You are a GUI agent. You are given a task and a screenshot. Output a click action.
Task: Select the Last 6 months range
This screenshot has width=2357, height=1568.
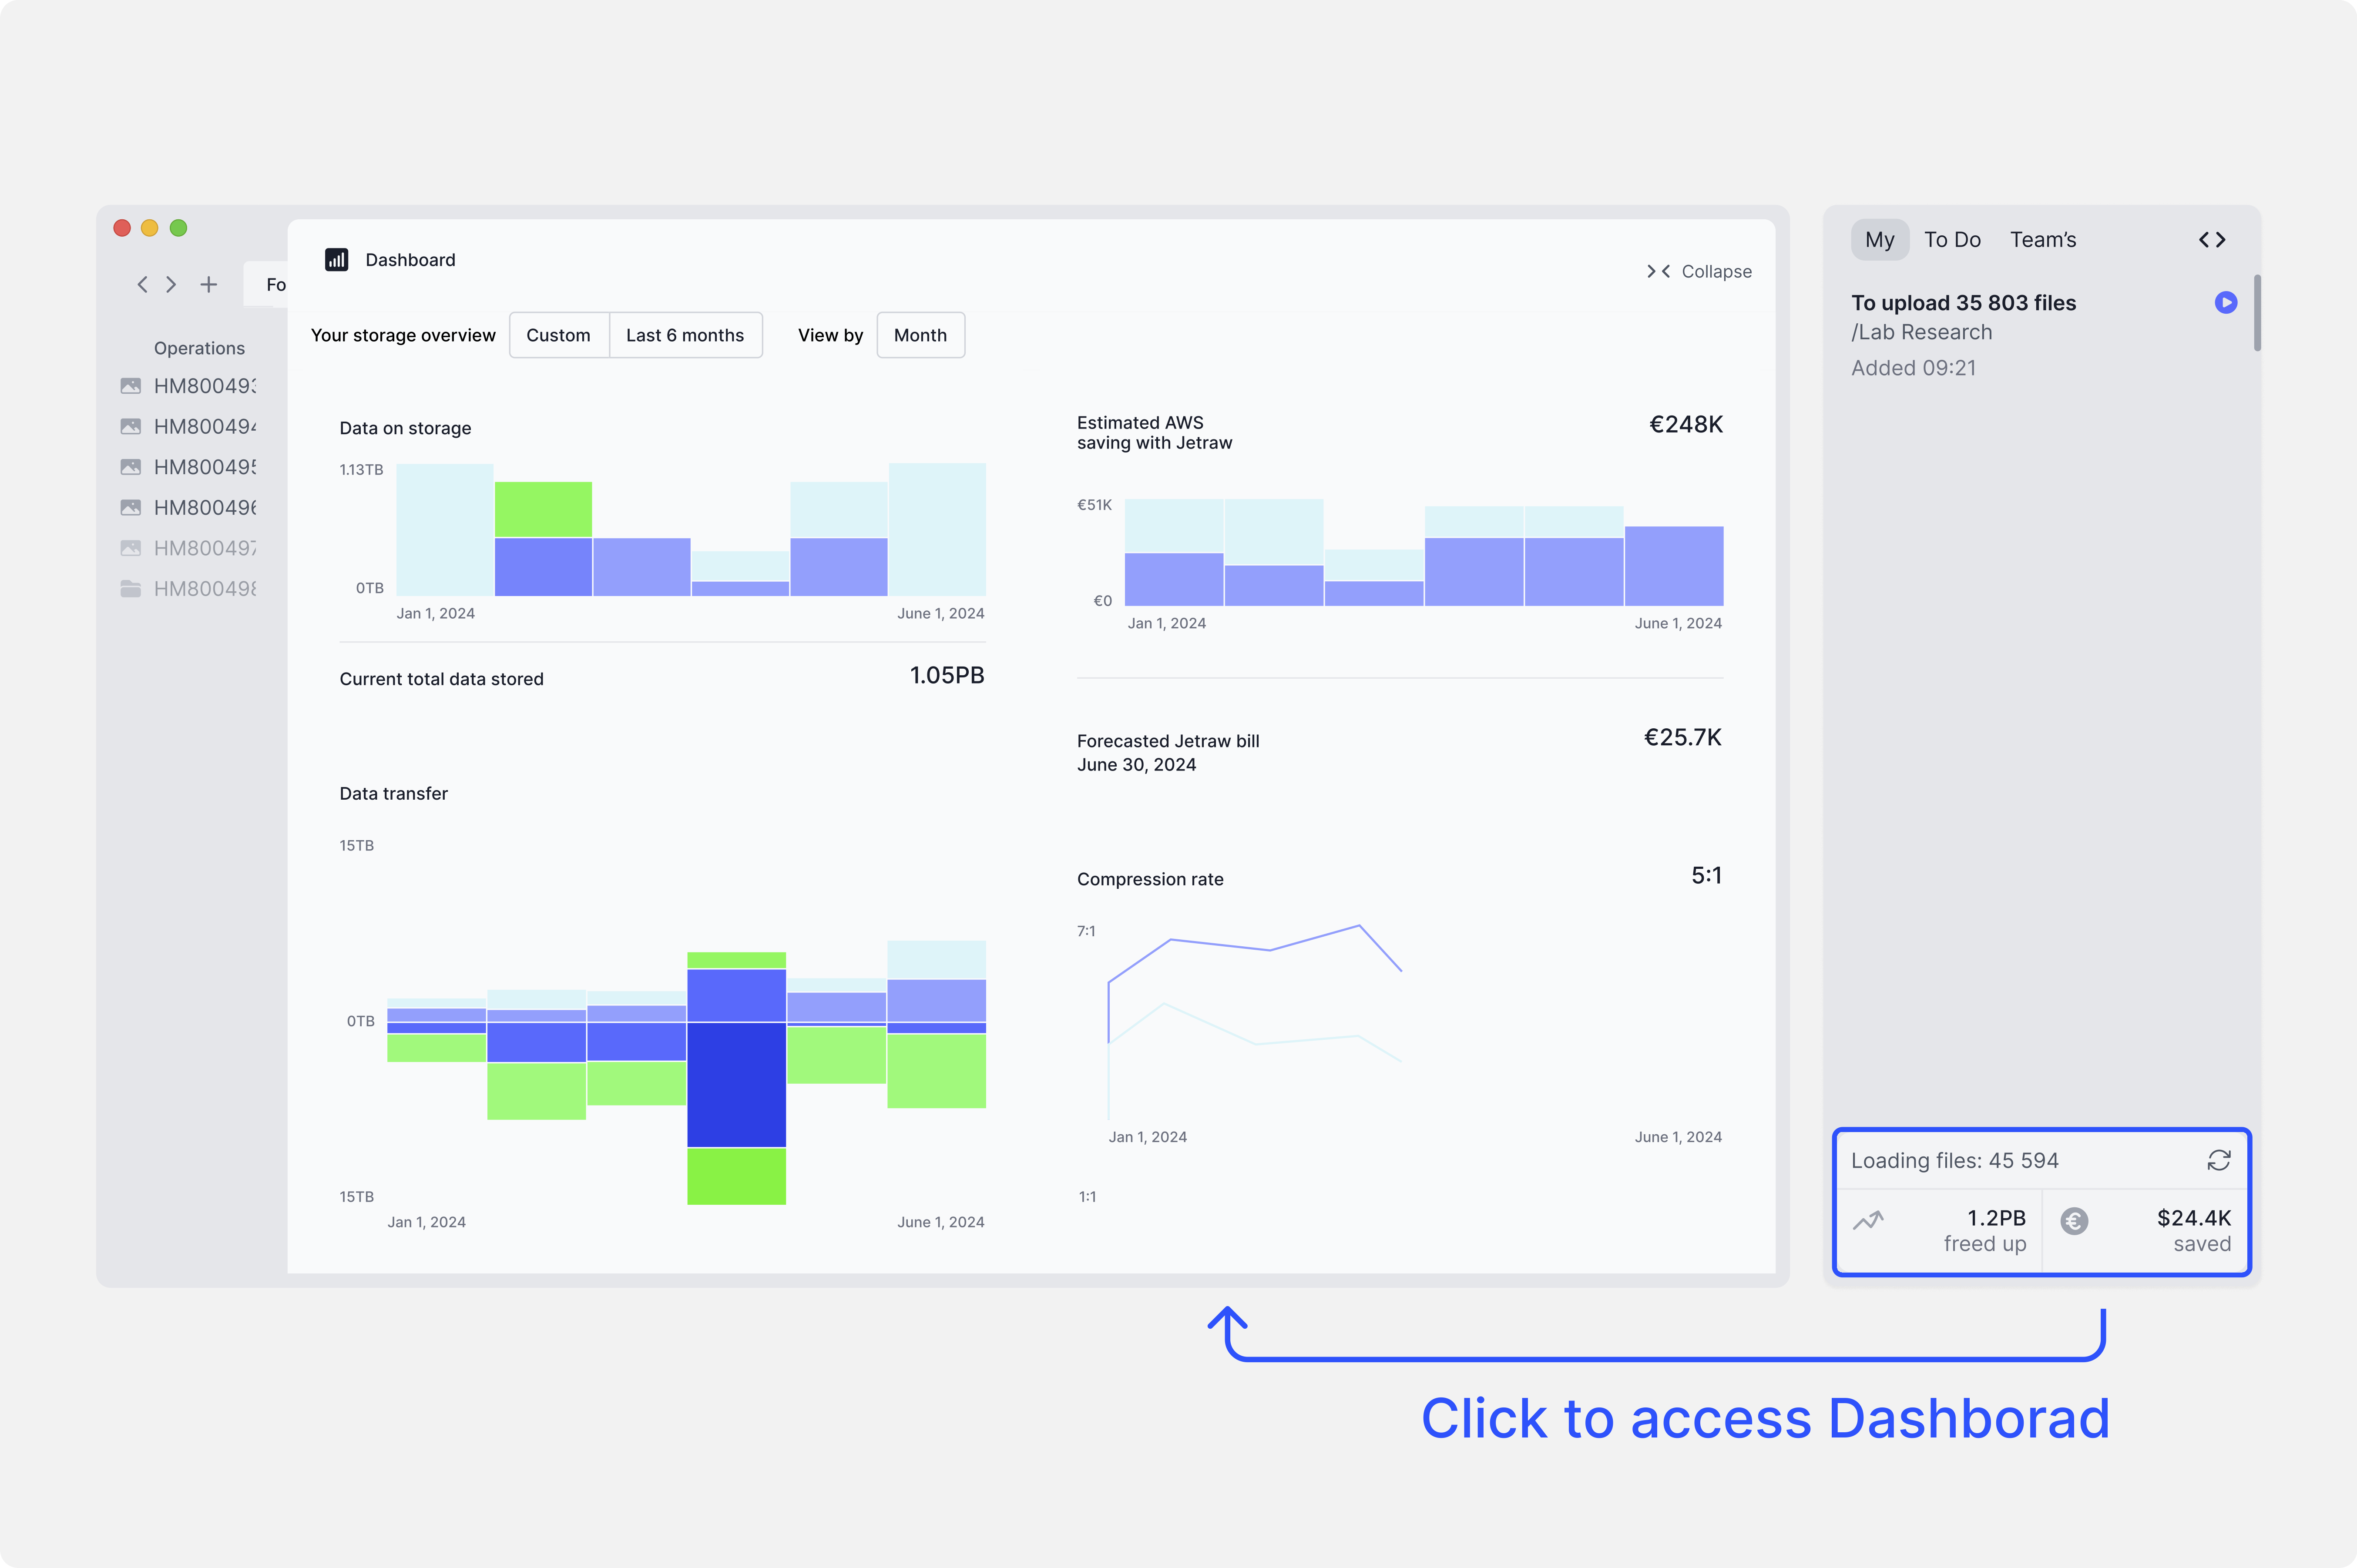(685, 335)
